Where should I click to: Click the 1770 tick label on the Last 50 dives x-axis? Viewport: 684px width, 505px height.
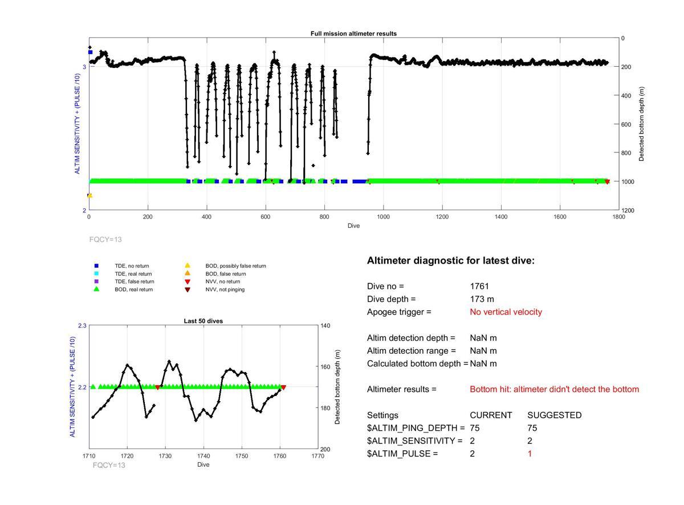(317, 456)
